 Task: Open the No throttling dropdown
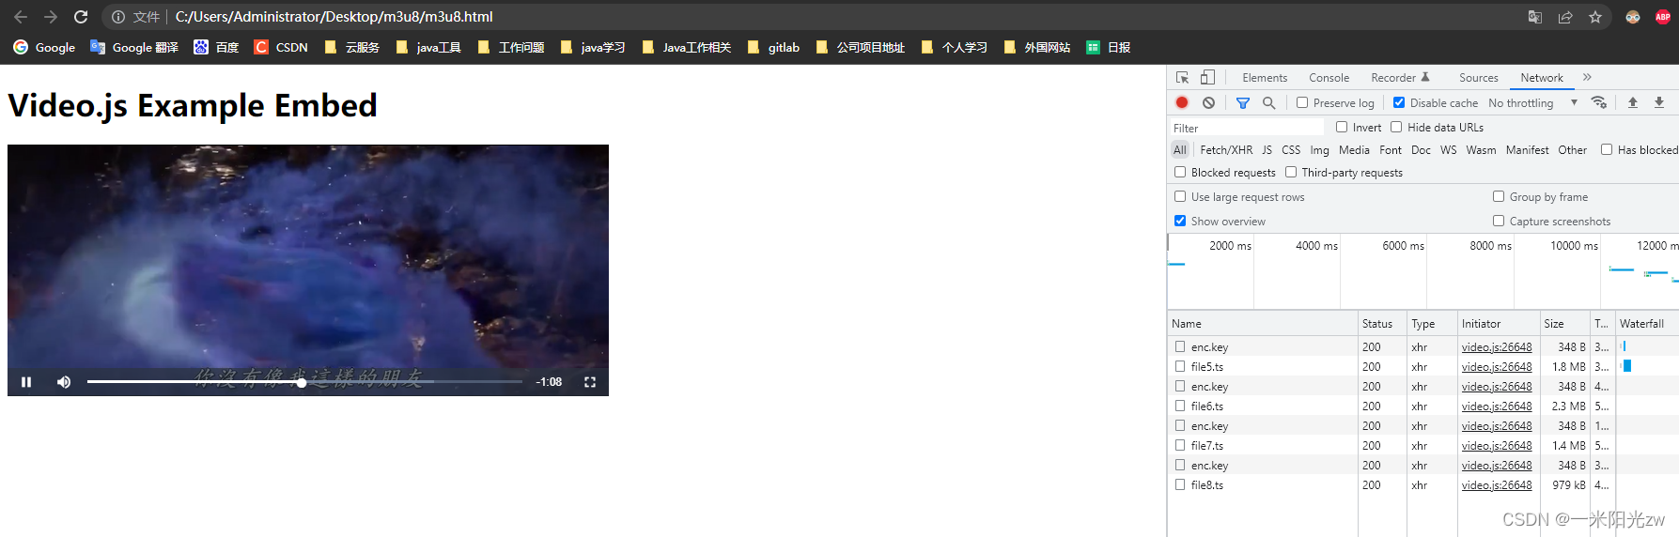click(1532, 103)
